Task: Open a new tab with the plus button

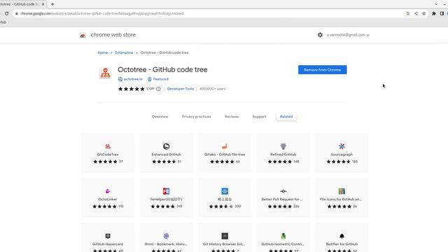Action: [52, 4]
